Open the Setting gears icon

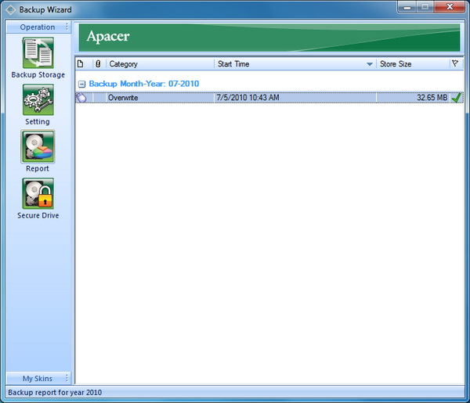coord(38,99)
